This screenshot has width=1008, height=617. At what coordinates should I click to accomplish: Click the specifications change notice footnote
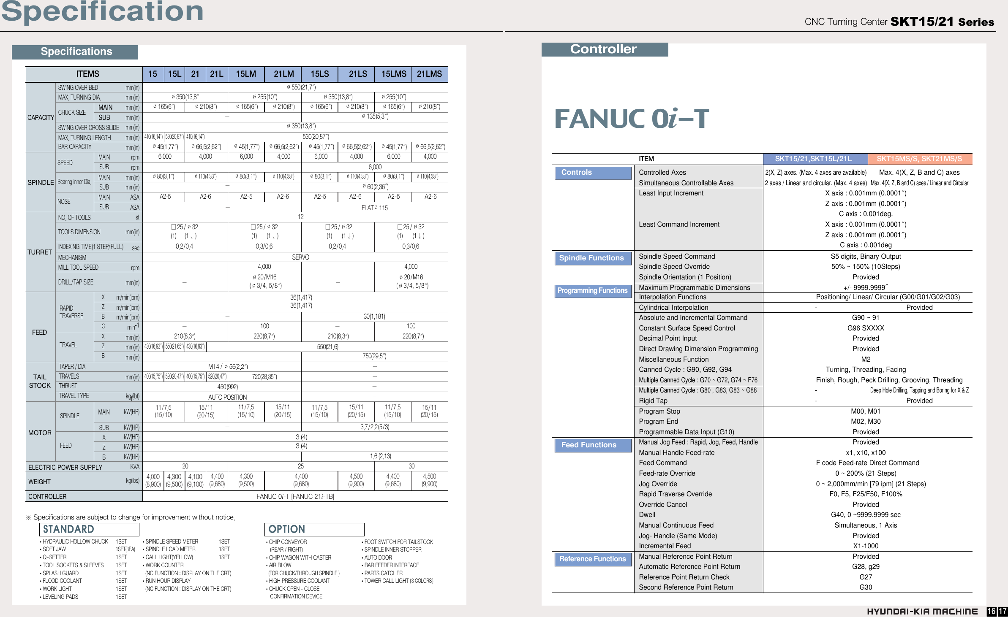point(130,517)
